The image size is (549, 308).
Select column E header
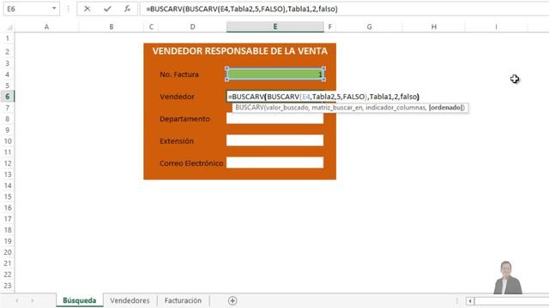click(x=275, y=27)
